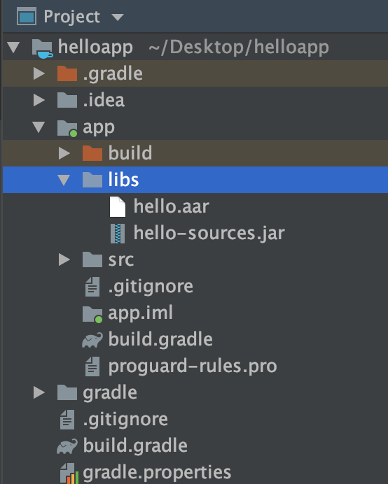Expand the src folder arrow
This screenshot has width=388, height=484.
click(64, 259)
